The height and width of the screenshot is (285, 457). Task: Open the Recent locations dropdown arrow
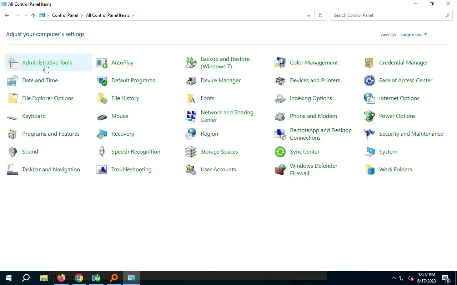click(x=26, y=15)
